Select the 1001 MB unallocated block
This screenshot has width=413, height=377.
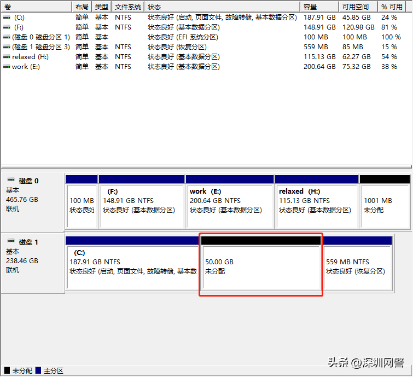point(385,202)
